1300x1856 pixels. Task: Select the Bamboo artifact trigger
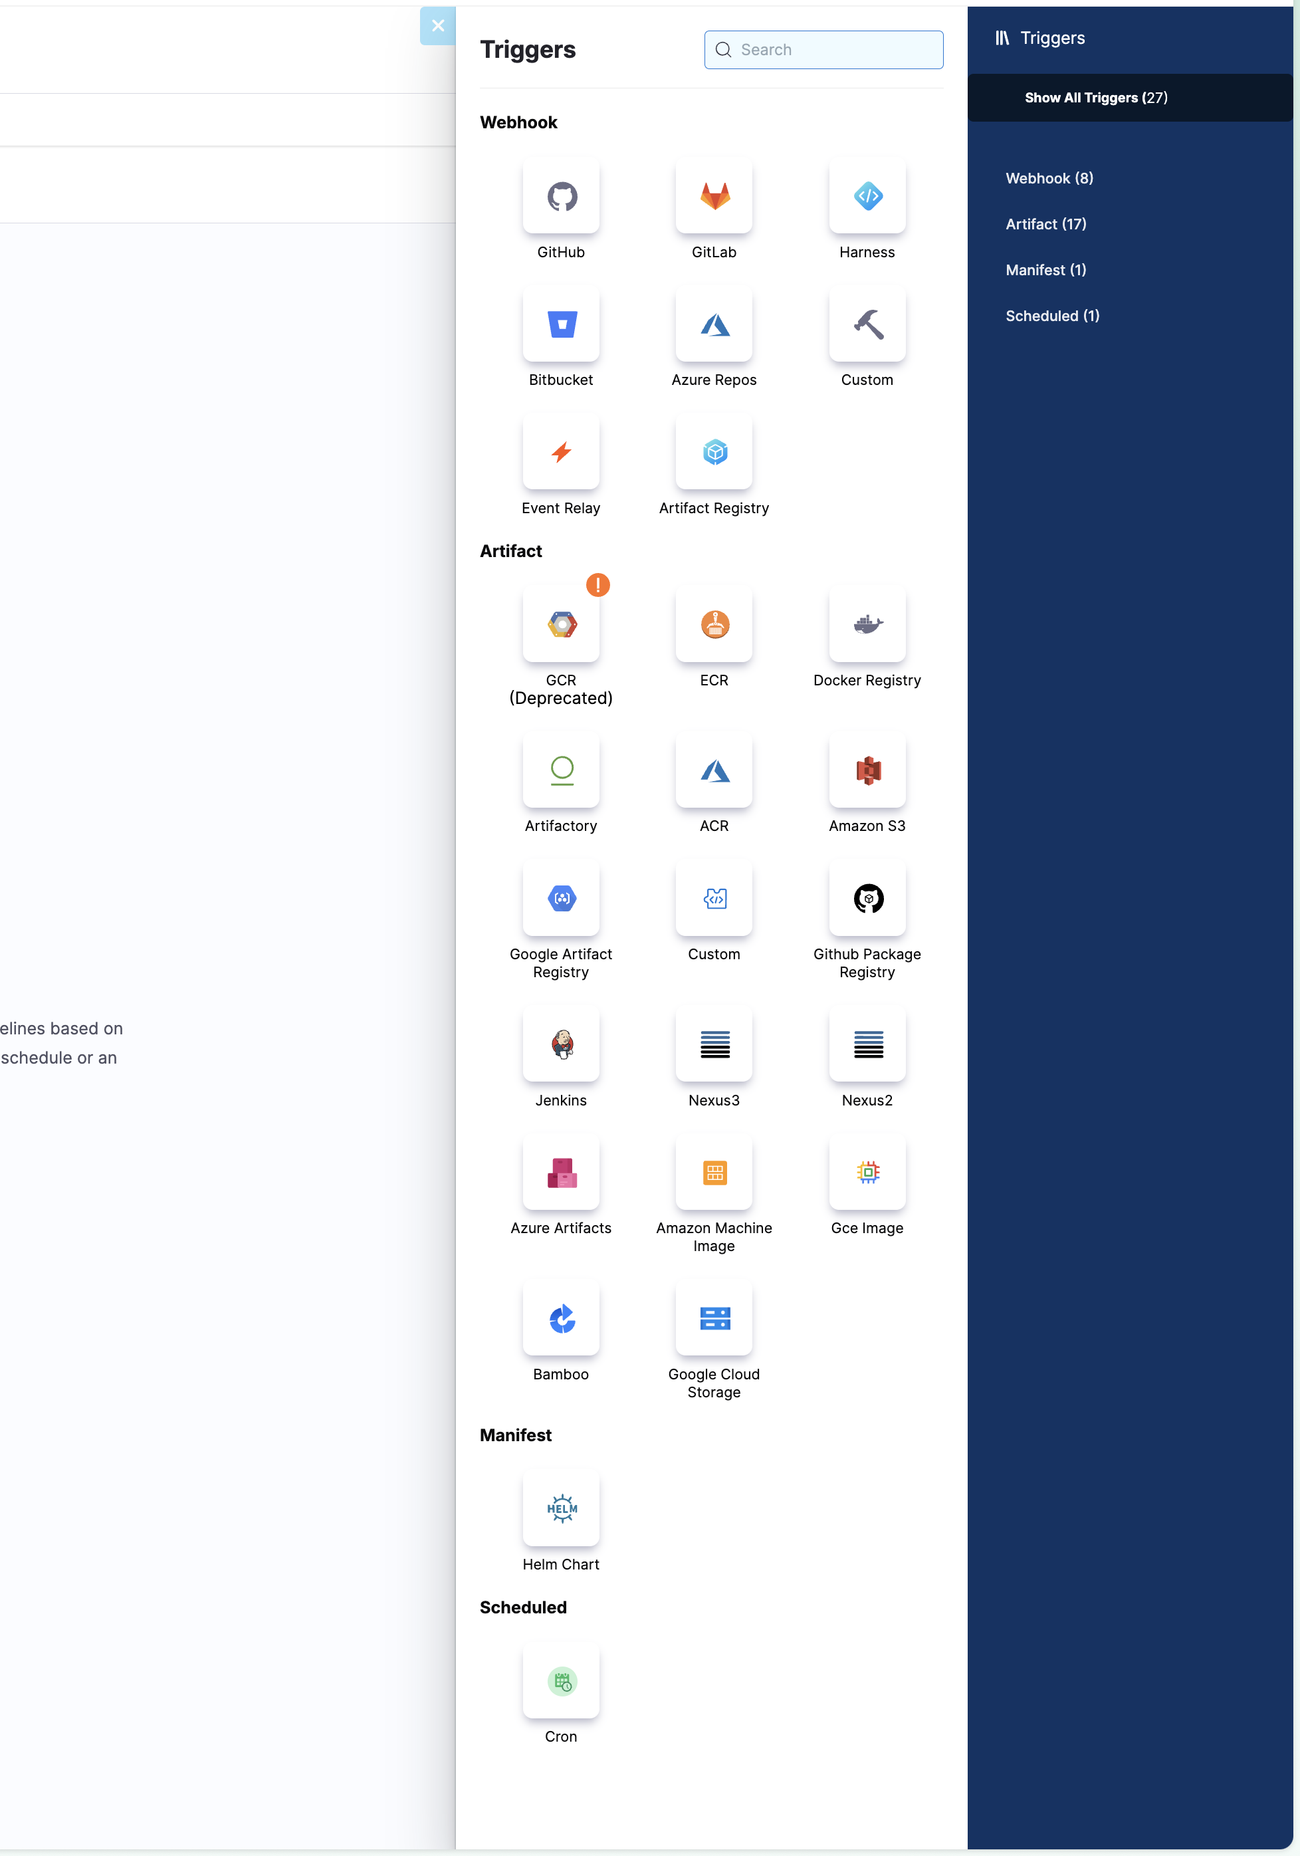coord(561,1318)
